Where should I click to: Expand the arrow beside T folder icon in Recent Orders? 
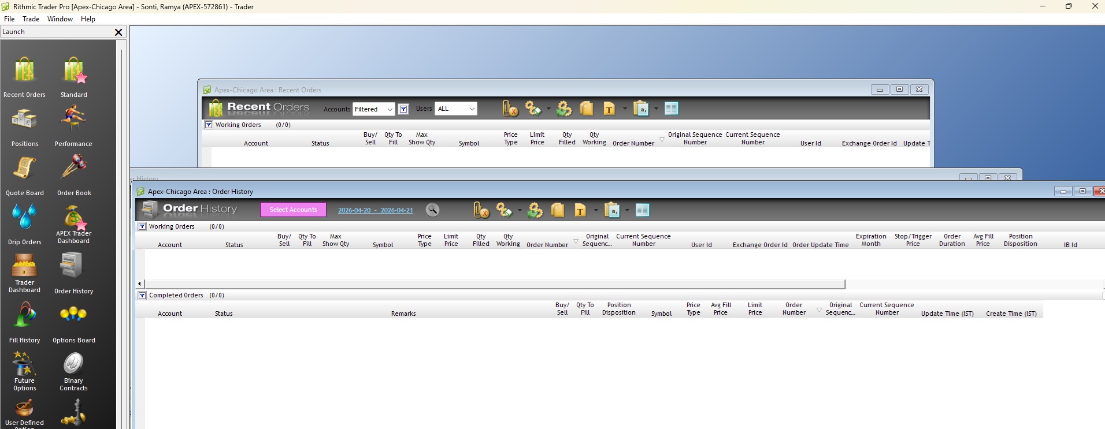(x=625, y=109)
